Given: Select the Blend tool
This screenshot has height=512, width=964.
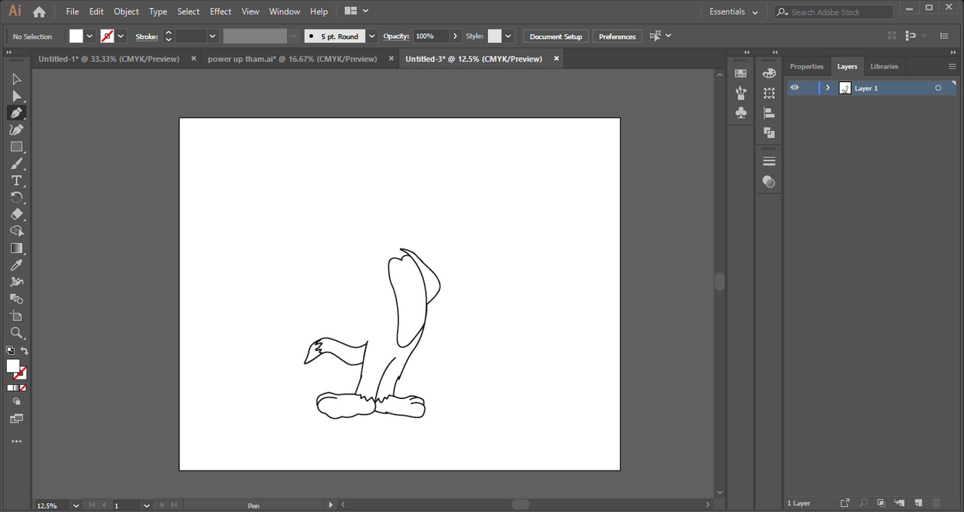Looking at the screenshot, I should click(x=17, y=299).
